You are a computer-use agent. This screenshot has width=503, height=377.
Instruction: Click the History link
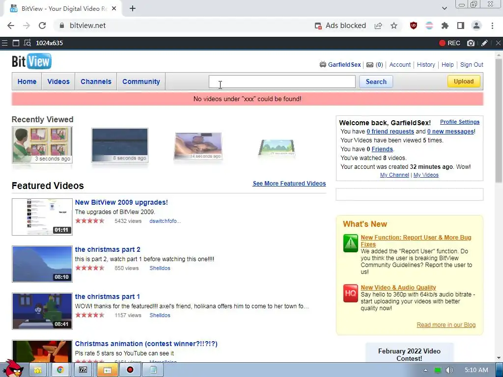[426, 65]
